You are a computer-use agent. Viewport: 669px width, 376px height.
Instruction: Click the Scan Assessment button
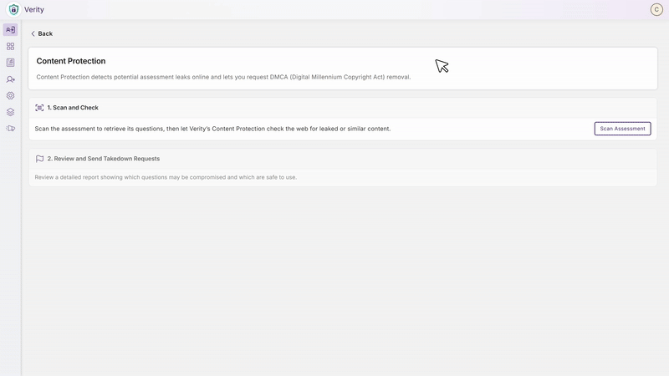622,129
